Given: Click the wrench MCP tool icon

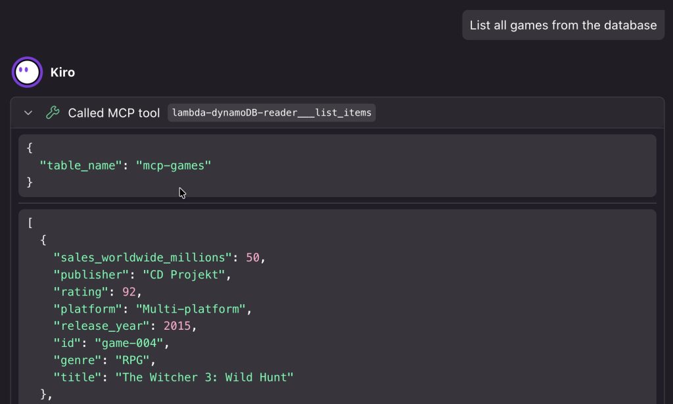Looking at the screenshot, I should pos(53,113).
